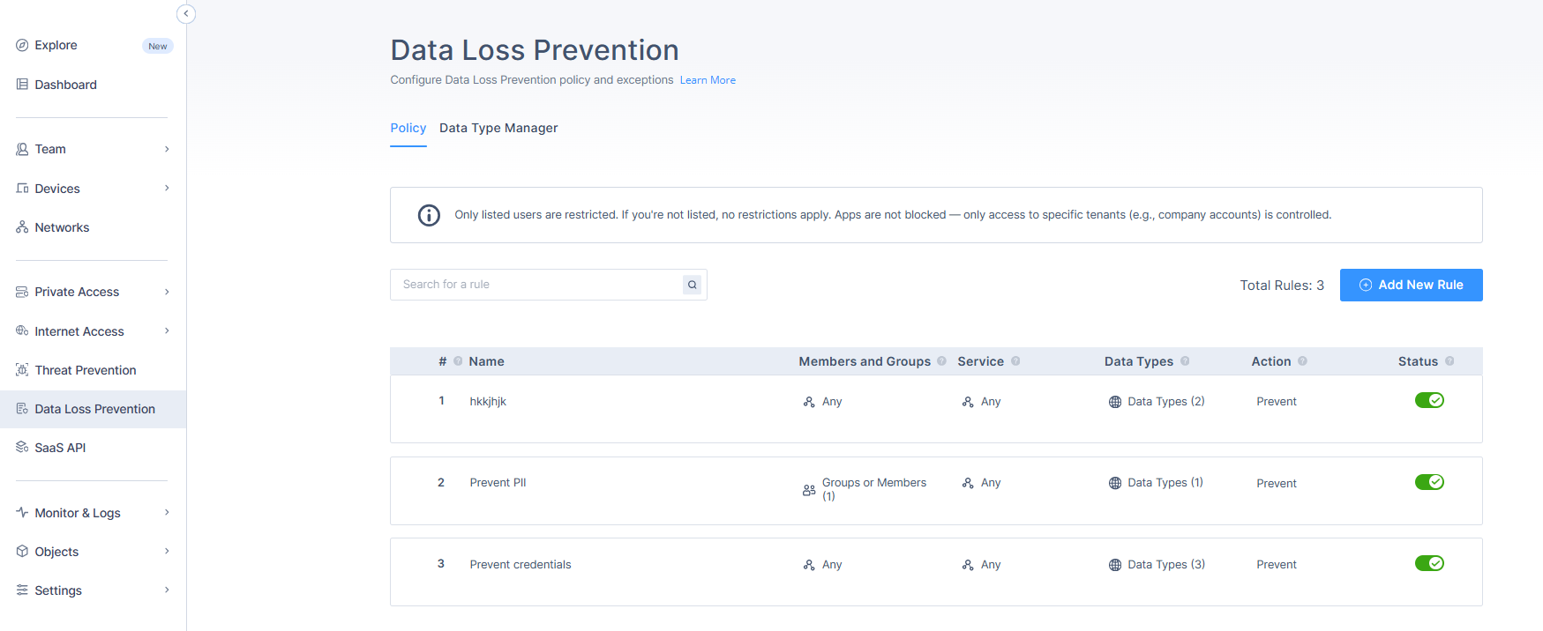Viewport: 1543px width, 631px height.
Task: Click the search magnifier icon in rule search
Action: tap(693, 285)
